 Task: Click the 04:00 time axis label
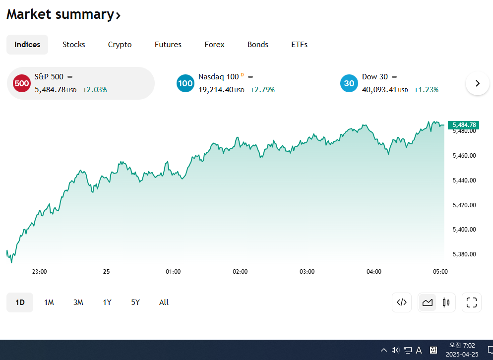point(374,272)
